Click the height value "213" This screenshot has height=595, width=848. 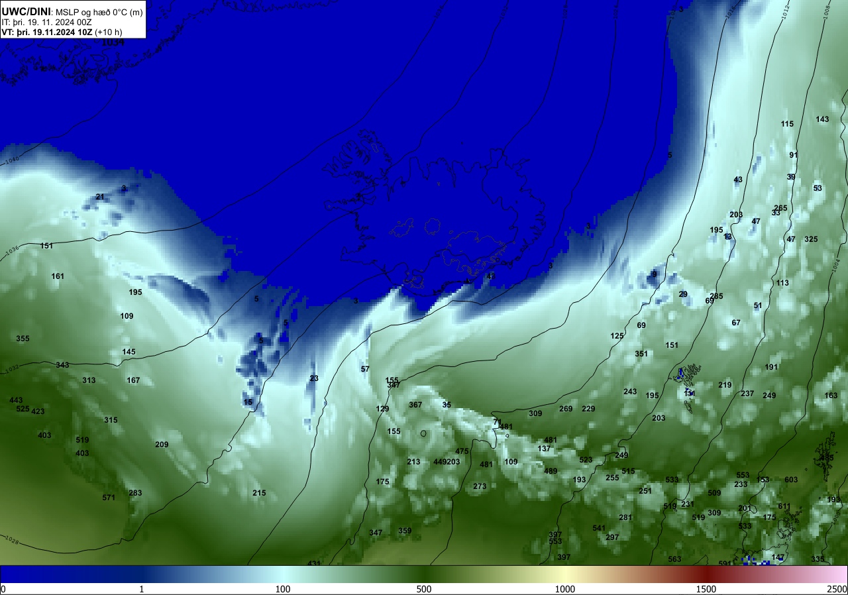(x=413, y=462)
